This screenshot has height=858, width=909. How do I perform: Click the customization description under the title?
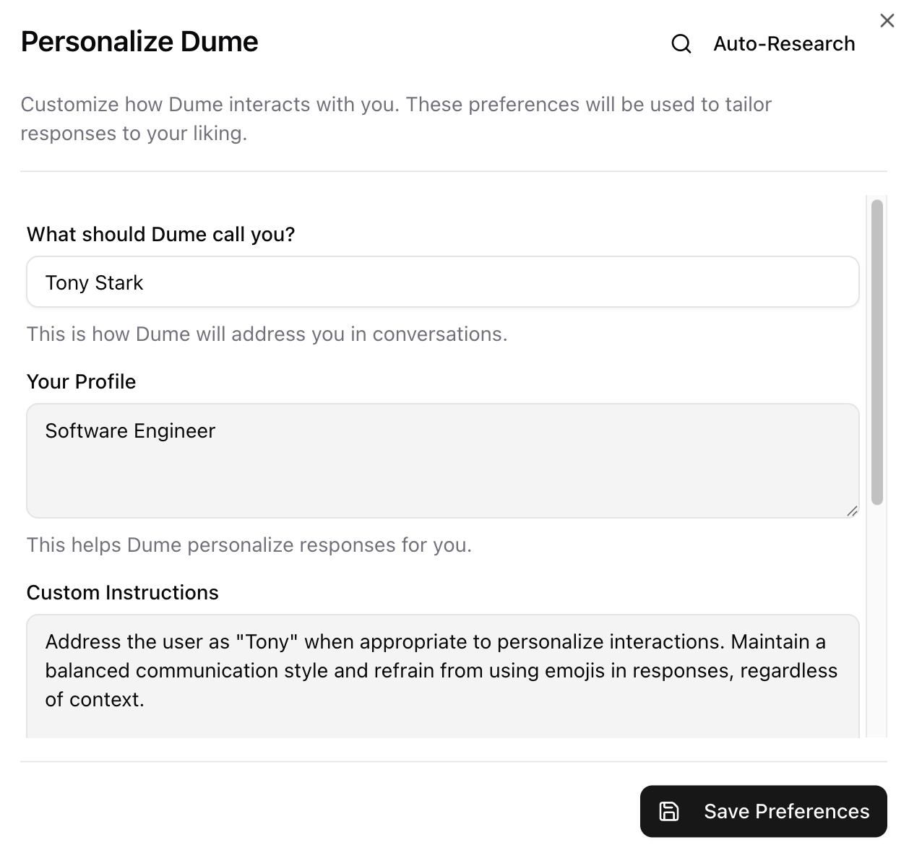[396, 118]
